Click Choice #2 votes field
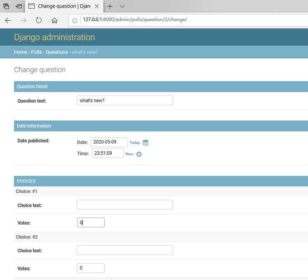This screenshot has width=308, height=280. click(91, 268)
